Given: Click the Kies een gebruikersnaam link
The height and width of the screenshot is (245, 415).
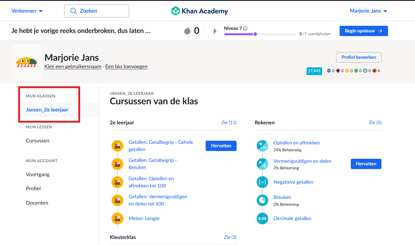Looking at the screenshot, I should coord(73,66).
